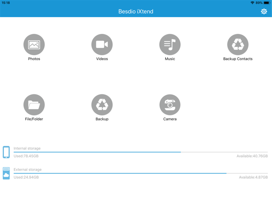Tap internal storage Available:40.76GB text
Viewport: 272px width, 204px height.
(x=252, y=156)
